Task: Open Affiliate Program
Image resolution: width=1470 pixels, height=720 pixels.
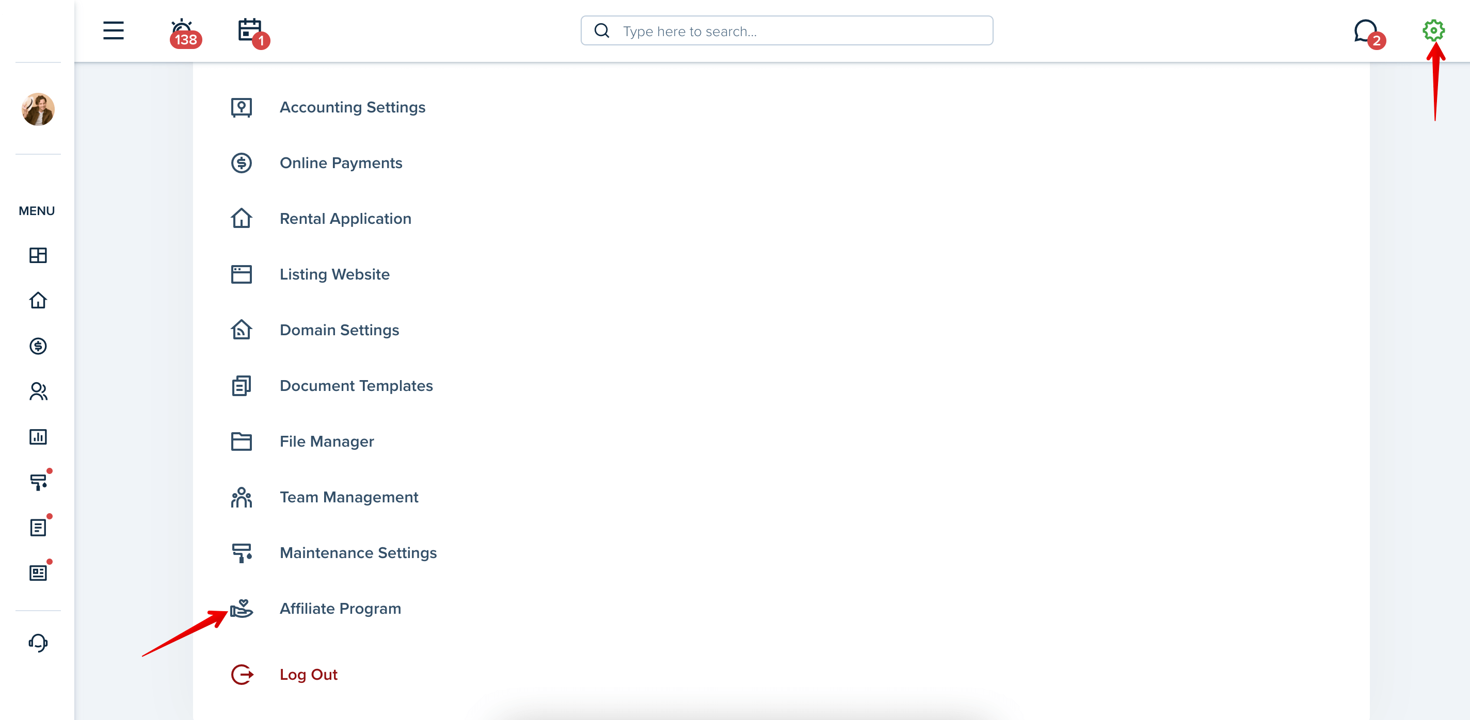Action: pos(340,608)
